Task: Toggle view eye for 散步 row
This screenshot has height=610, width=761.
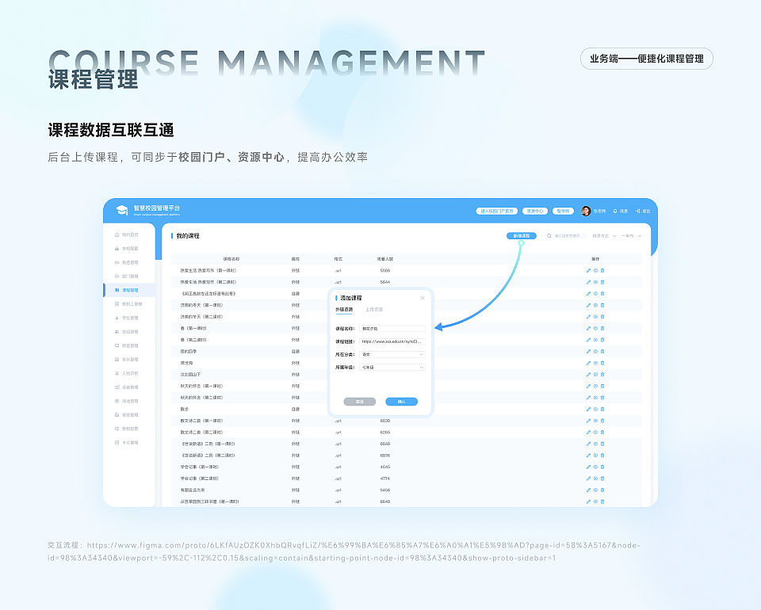Action: click(595, 410)
